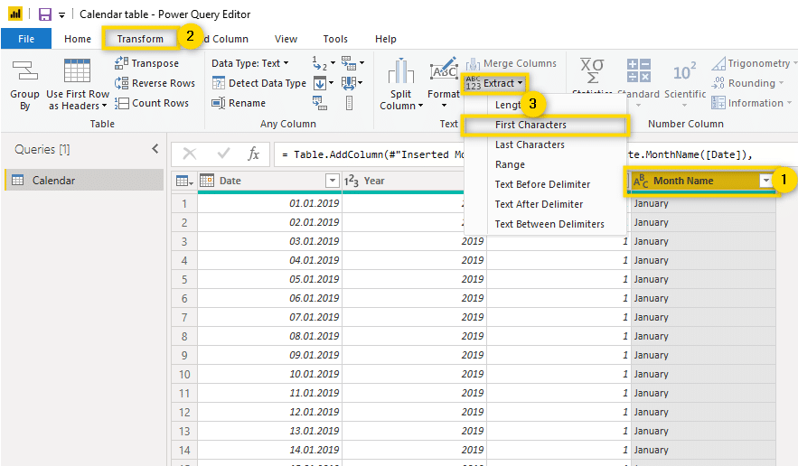The image size is (798, 466).
Task: Click the Transpose table icon
Action: pos(122,63)
